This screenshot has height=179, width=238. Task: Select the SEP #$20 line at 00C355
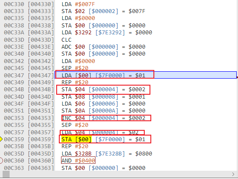point(75,125)
